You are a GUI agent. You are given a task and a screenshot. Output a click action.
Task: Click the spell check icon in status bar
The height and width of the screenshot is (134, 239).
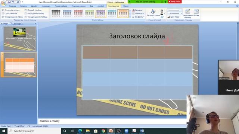[29, 126]
